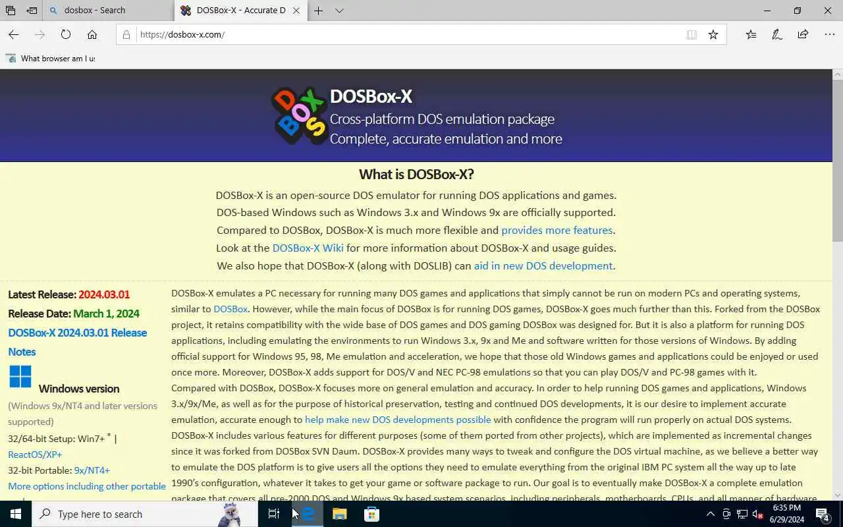Image resolution: width=843 pixels, height=527 pixels.
Task: Click the 'Latest Release: 2024.03.01' text
Action: pyautogui.click(x=68, y=294)
